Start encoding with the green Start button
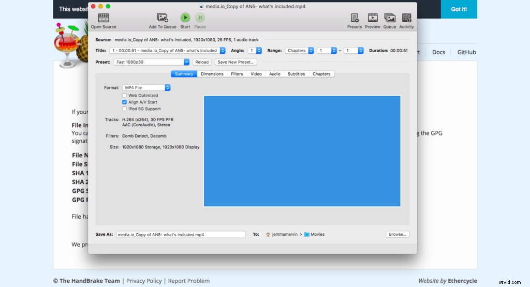530x287 pixels. (x=185, y=18)
